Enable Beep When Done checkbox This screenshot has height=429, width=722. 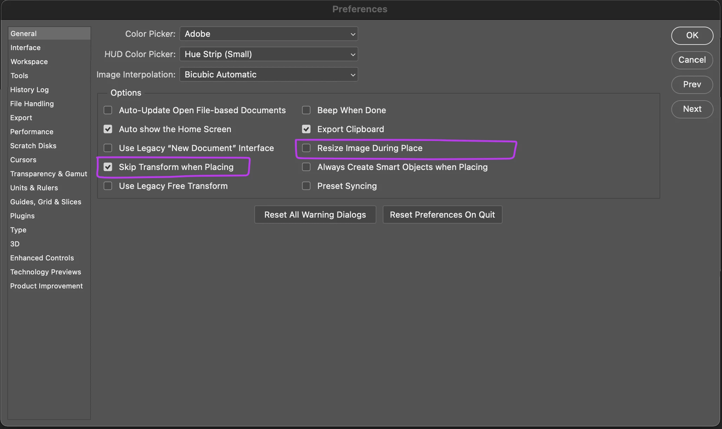pyautogui.click(x=306, y=110)
